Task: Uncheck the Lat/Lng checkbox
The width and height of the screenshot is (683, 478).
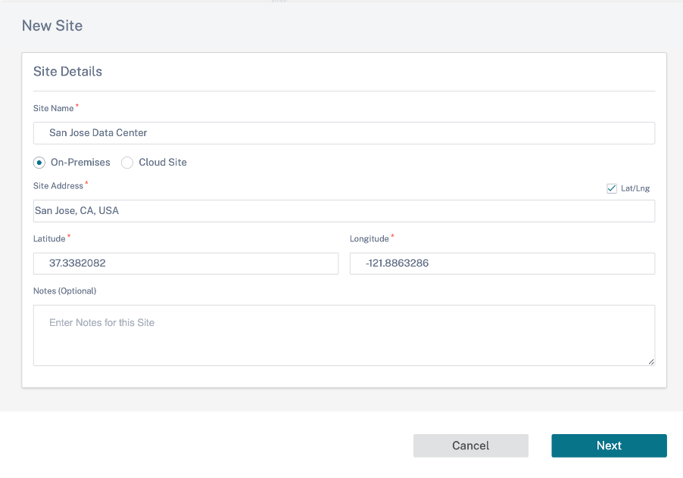Action: (x=612, y=188)
